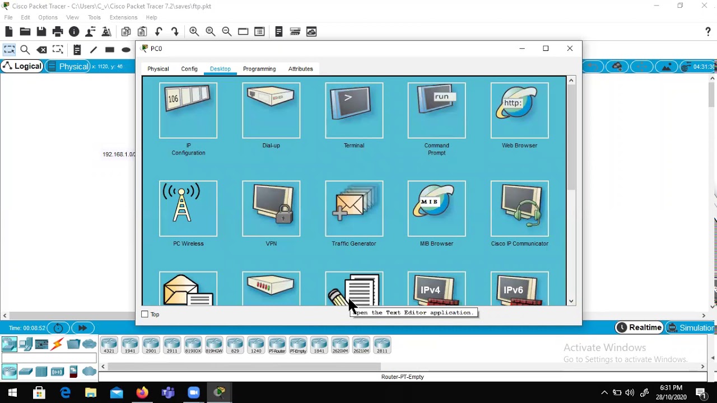Click the Print toolbar icon
Viewport: 717px width, 403px height.
pyautogui.click(x=58, y=32)
